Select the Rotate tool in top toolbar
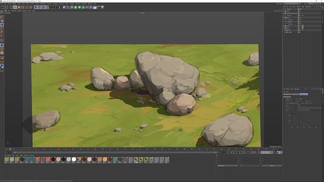The width and height of the screenshot is (324, 182). 23,7
